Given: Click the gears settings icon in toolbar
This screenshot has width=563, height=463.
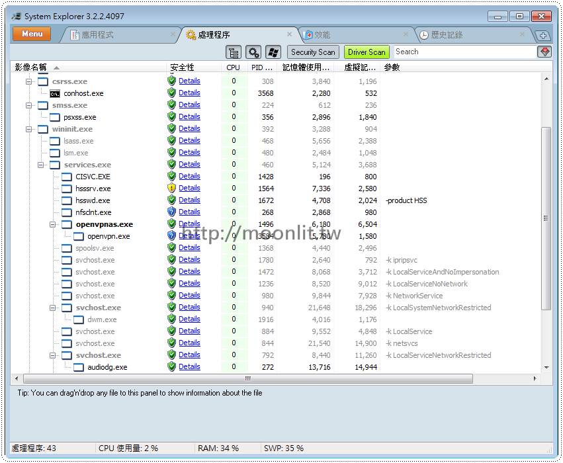Looking at the screenshot, I should click(x=253, y=52).
